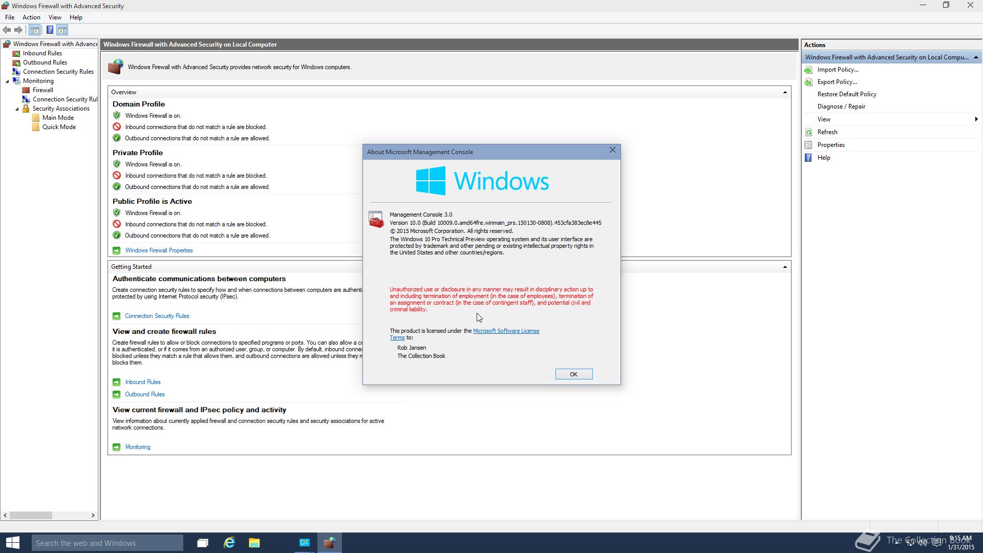983x553 pixels.
Task: Click the 'Rob Jansen' licensee name
Action: pyautogui.click(x=412, y=348)
